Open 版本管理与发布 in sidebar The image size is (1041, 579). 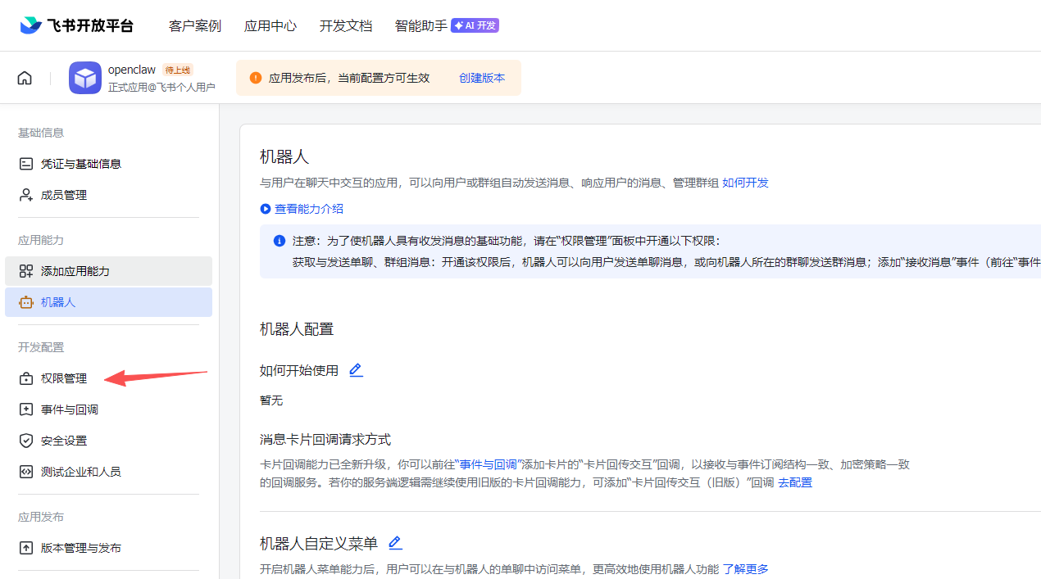click(x=108, y=548)
